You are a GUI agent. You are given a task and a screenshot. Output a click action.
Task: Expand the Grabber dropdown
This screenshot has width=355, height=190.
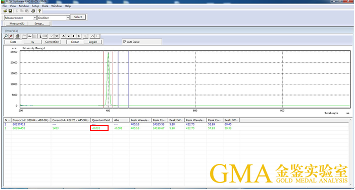click(x=68, y=18)
